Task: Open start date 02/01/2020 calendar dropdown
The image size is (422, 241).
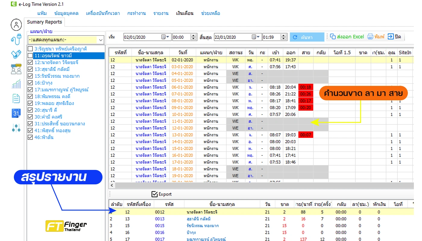Action: point(166,37)
